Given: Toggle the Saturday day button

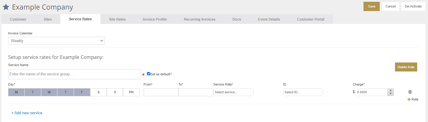Looking at the screenshot, I should pyautogui.click(x=99, y=92).
